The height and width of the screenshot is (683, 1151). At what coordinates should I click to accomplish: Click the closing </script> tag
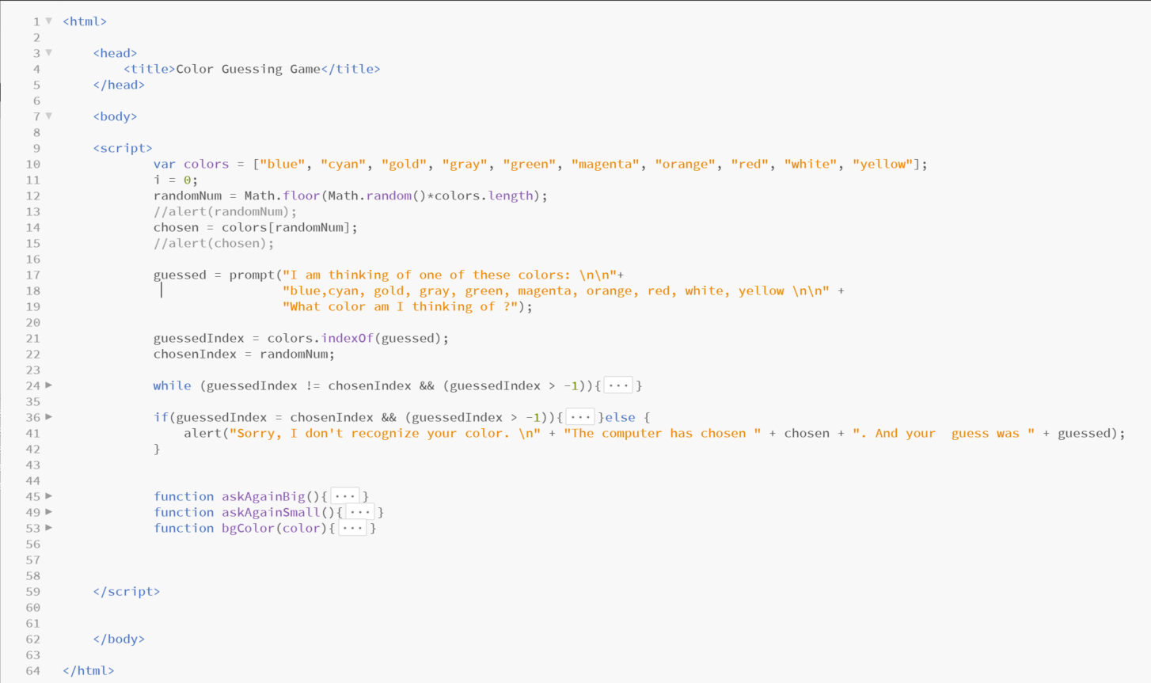tap(127, 591)
